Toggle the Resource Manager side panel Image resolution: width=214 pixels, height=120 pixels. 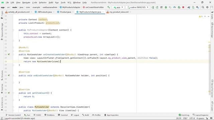(2, 31)
